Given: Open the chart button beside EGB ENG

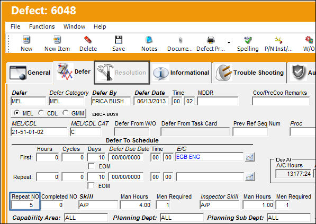Looking at the screenshot, I should pos(249,157).
